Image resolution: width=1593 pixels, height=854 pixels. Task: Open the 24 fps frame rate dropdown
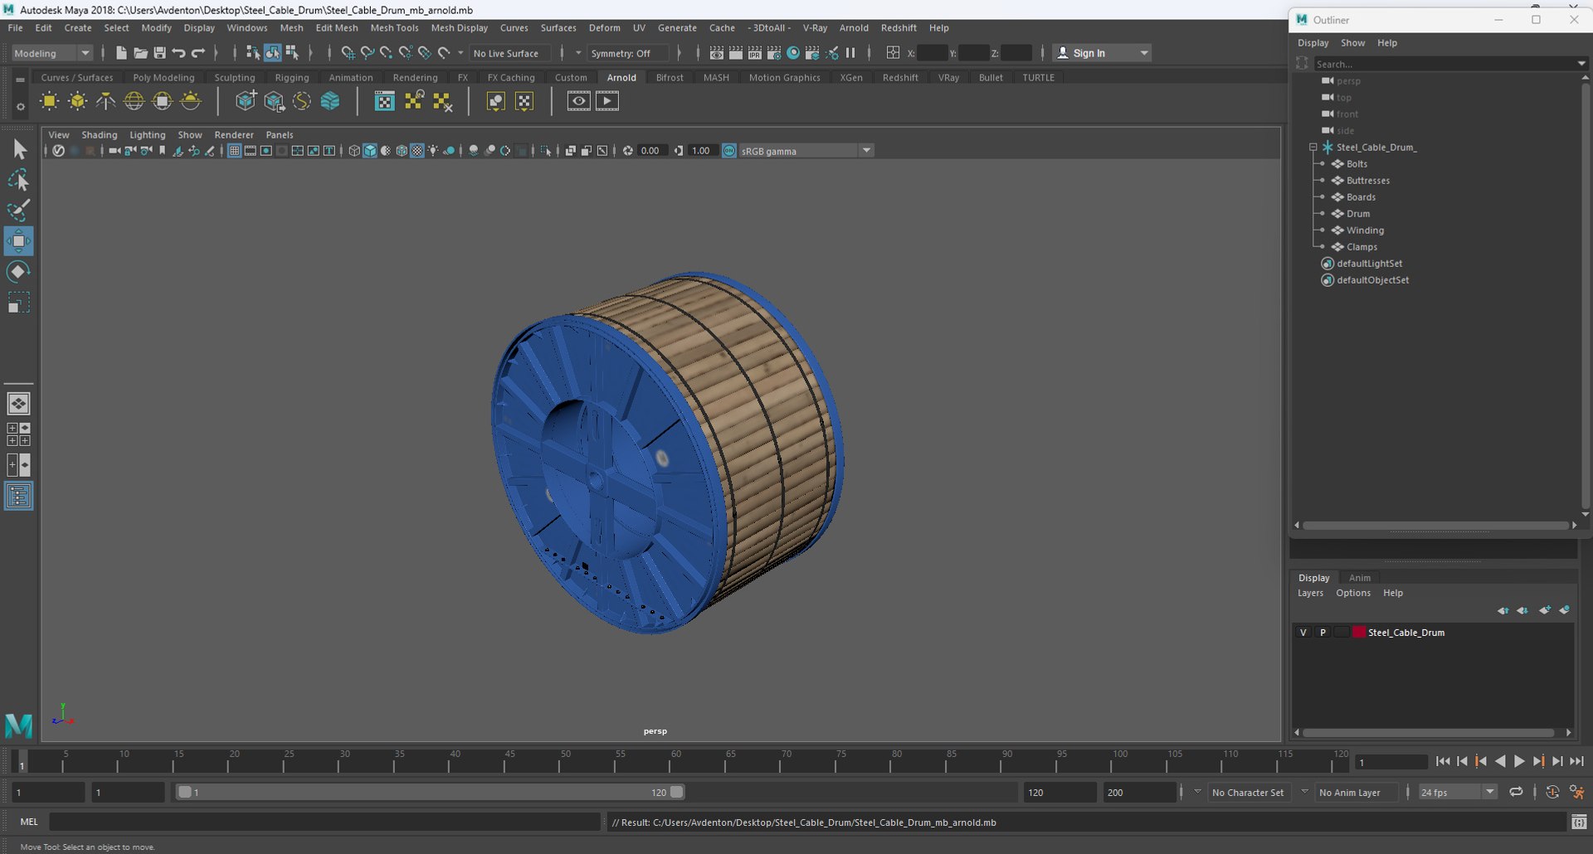(x=1457, y=793)
